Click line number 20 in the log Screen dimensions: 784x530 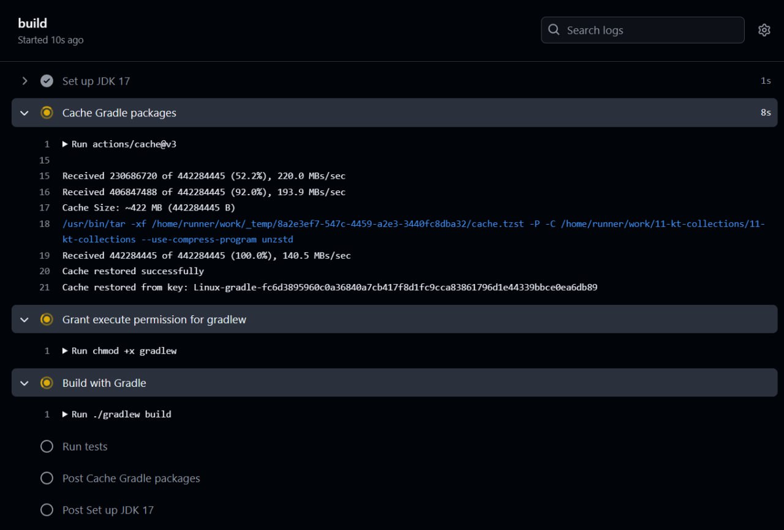point(44,271)
